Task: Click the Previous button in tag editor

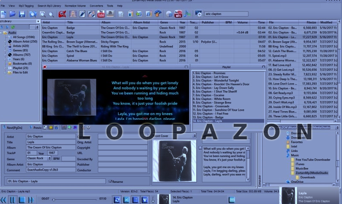Action: (x=35, y=128)
